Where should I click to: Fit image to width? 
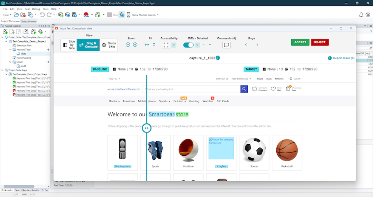(147, 45)
